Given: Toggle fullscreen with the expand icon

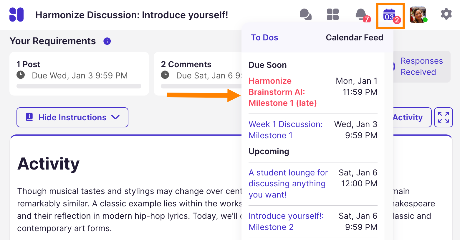Looking at the screenshot, I should click(x=443, y=117).
